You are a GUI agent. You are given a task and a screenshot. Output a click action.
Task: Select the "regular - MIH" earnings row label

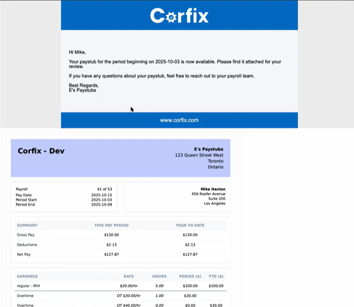click(29, 286)
